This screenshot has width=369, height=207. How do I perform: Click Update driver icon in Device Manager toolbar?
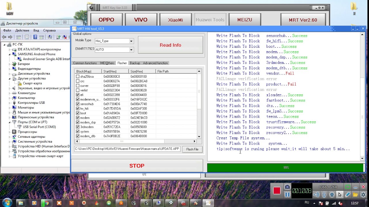58,37
